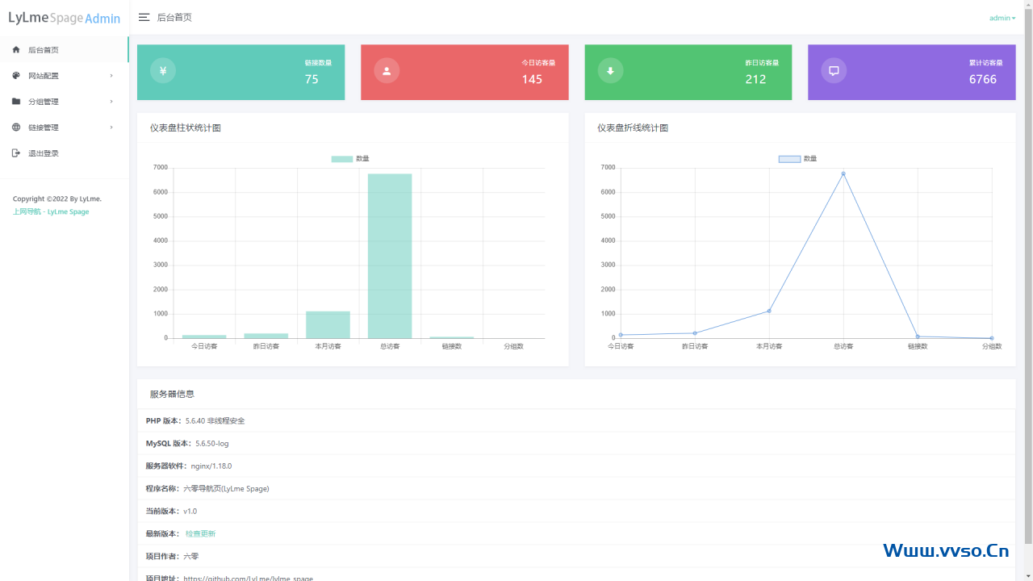The image size is (1033, 581).
Task: Click the logout icon for 退出登录
Action: [16, 153]
